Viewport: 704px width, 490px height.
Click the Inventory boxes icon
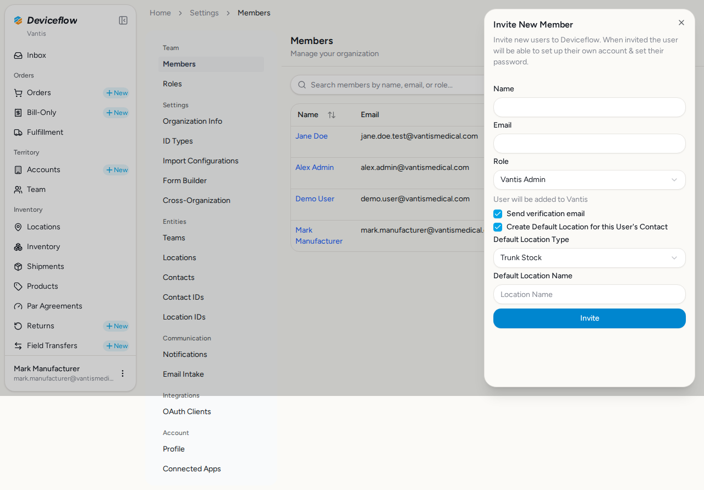(18, 247)
